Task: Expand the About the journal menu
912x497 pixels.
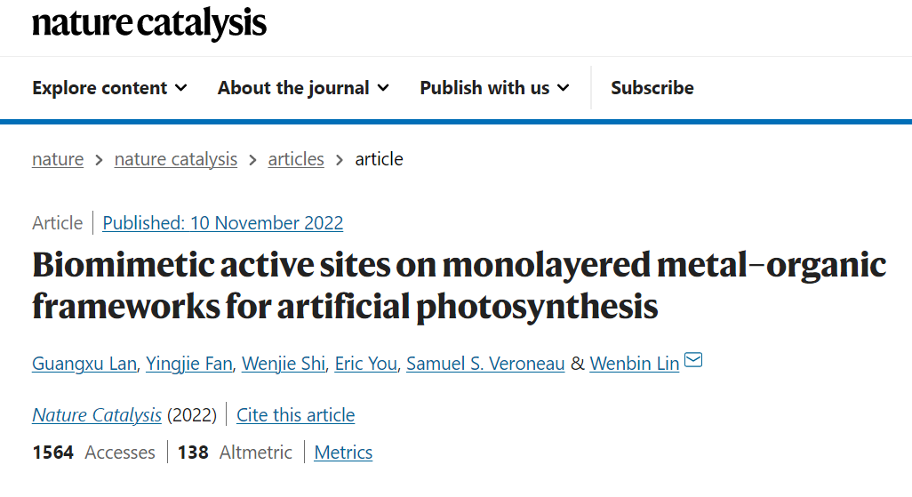Action: [x=303, y=88]
